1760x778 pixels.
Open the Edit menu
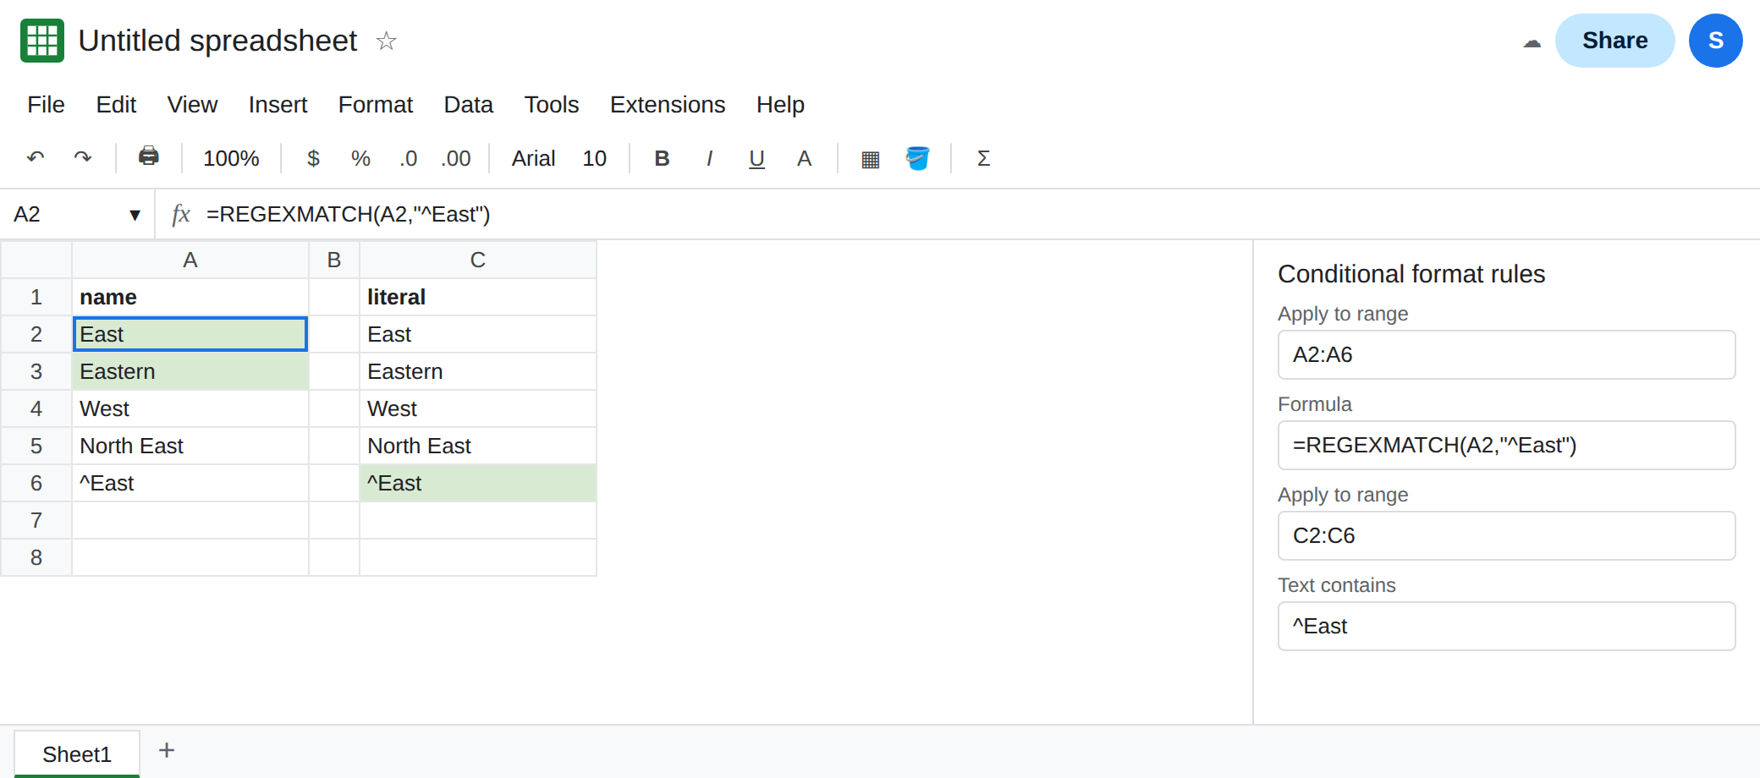(x=116, y=104)
